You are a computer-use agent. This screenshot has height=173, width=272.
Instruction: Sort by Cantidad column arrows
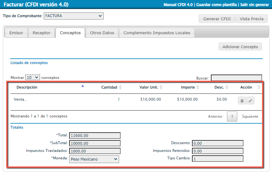click(120, 88)
